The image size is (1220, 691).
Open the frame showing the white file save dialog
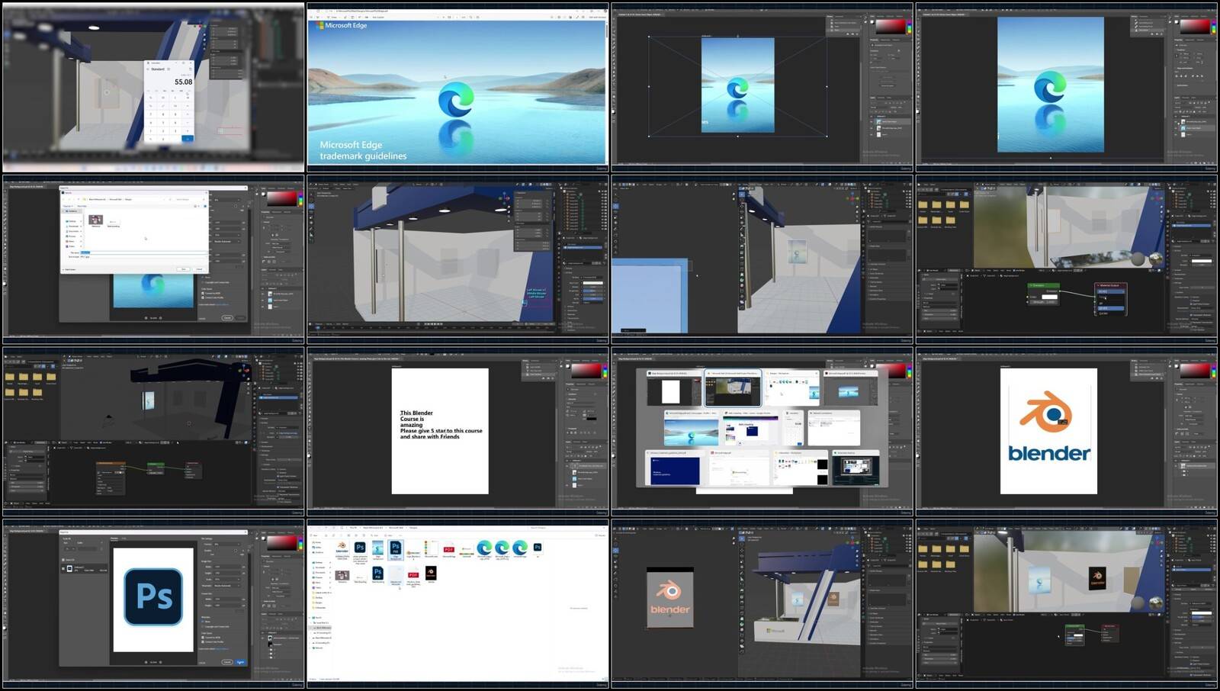(153, 259)
